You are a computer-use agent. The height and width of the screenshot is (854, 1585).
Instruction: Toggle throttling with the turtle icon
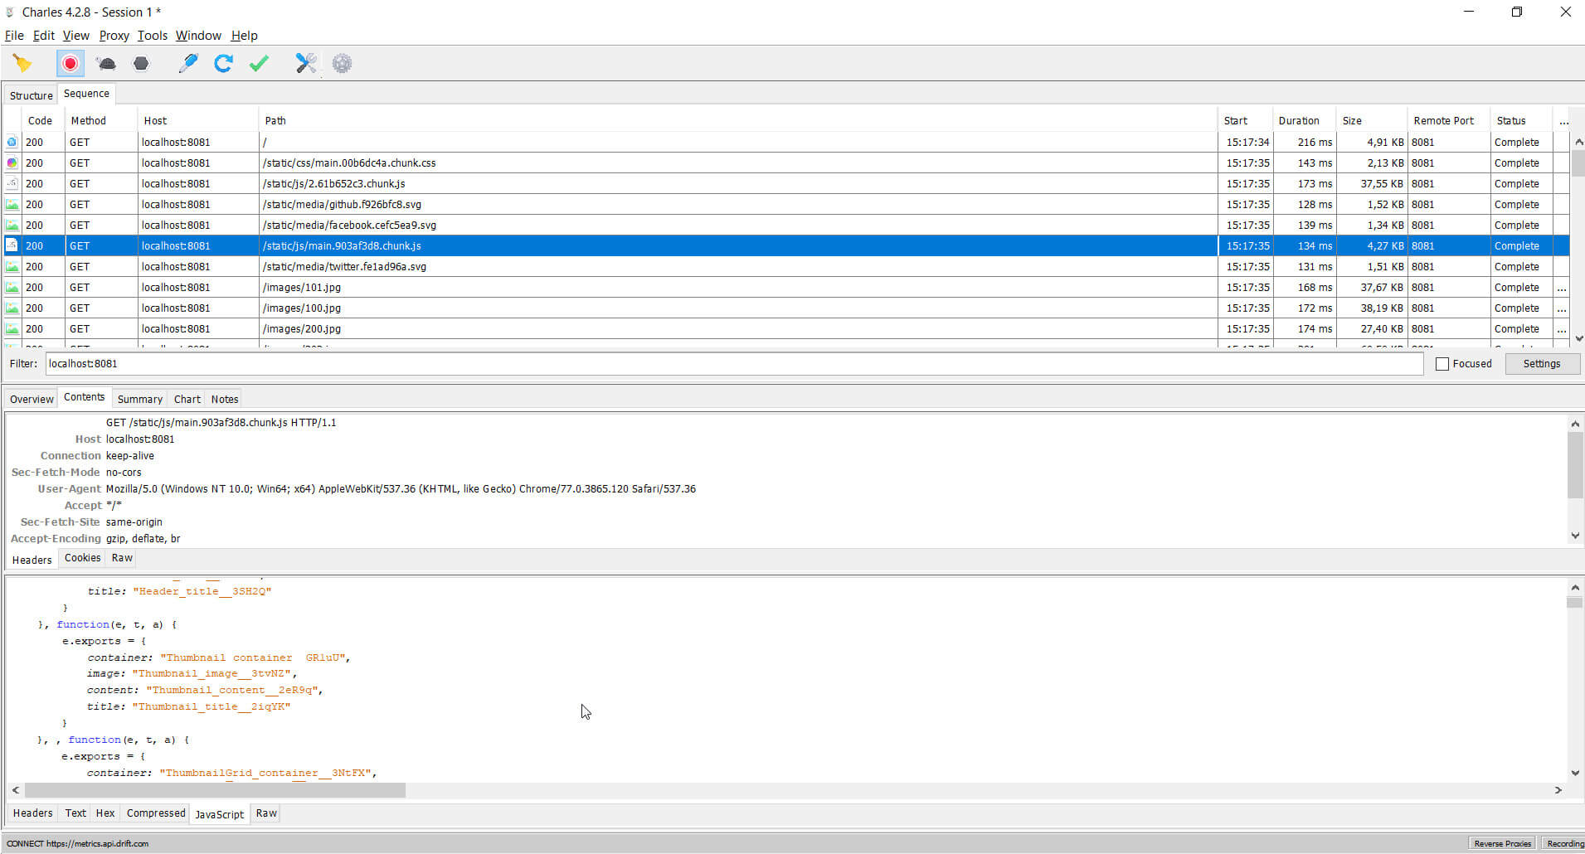pyautogui.click(x=106, y=63)
